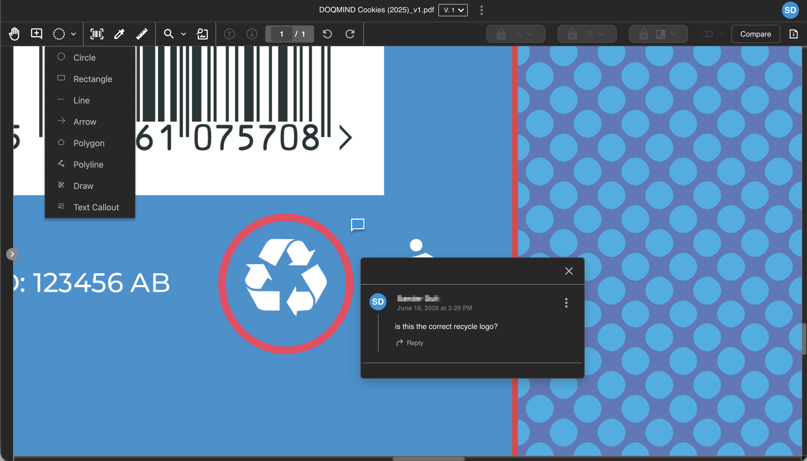Open the document info panel icon
The width and height of the screenshot is (807, 461).
tap(793, 34)
